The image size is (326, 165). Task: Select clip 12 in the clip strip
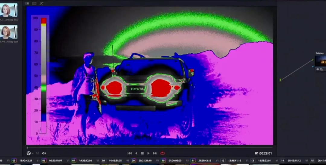(x=223, y=161)
